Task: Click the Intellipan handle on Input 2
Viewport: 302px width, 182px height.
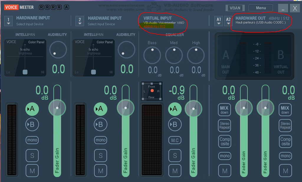Action: pos(93,72)
